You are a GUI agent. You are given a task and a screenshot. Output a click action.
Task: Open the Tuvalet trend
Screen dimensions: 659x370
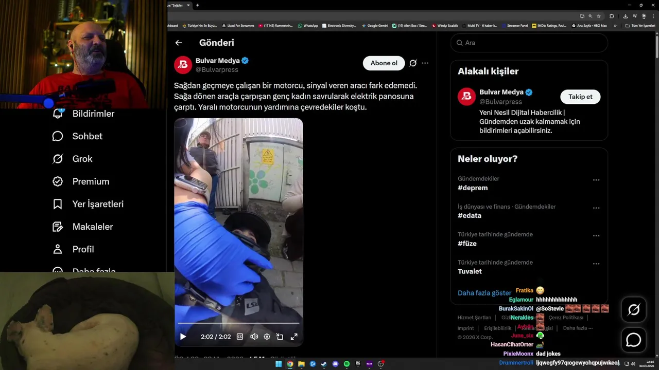[x=470, y=271]
